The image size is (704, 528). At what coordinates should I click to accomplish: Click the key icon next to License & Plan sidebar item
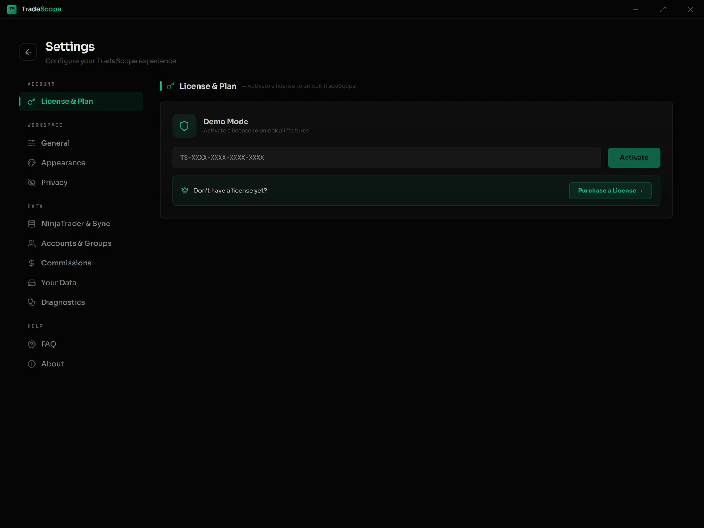click(32, 102)
